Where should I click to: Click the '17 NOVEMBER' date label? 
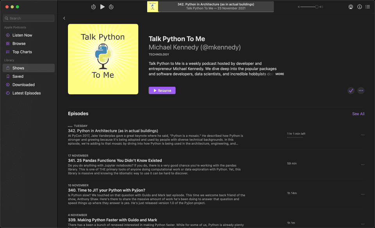(78, 156)
